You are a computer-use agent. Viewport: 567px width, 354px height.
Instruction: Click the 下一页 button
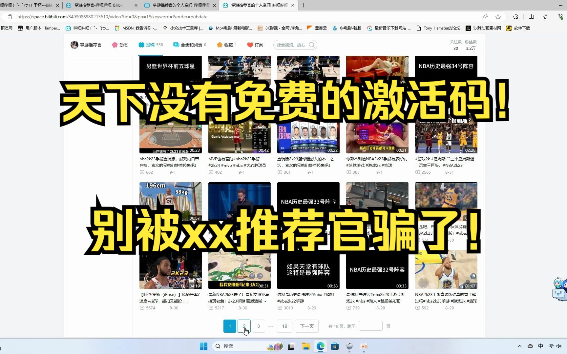(307, 326)
